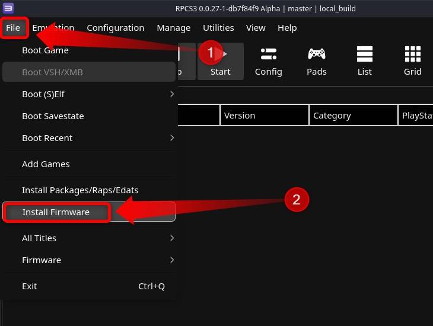Open the Configuration menu
Screen dimensions: 433x326
115,28
